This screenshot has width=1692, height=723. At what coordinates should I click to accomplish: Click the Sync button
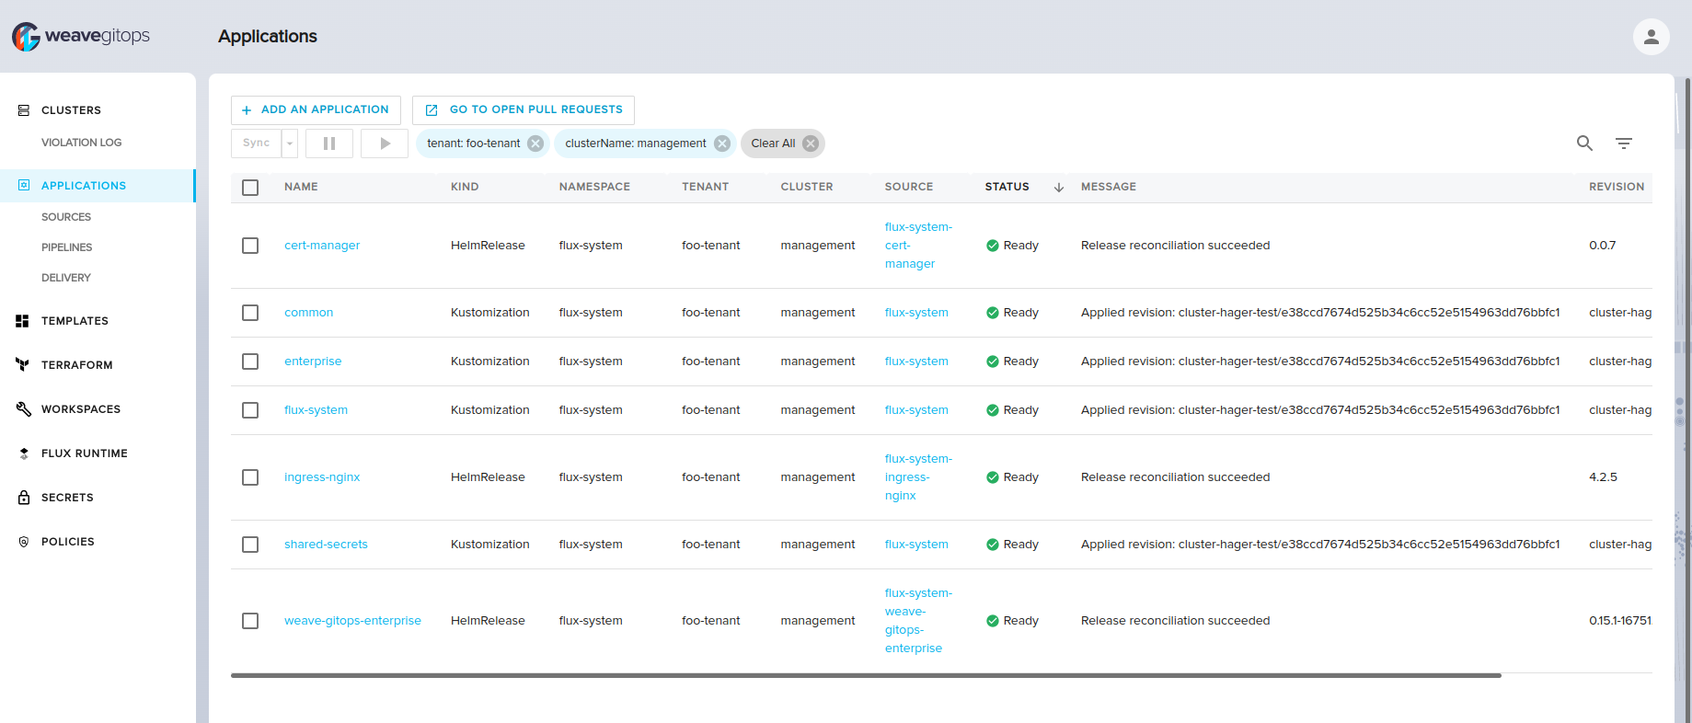[x=257, y=143]
